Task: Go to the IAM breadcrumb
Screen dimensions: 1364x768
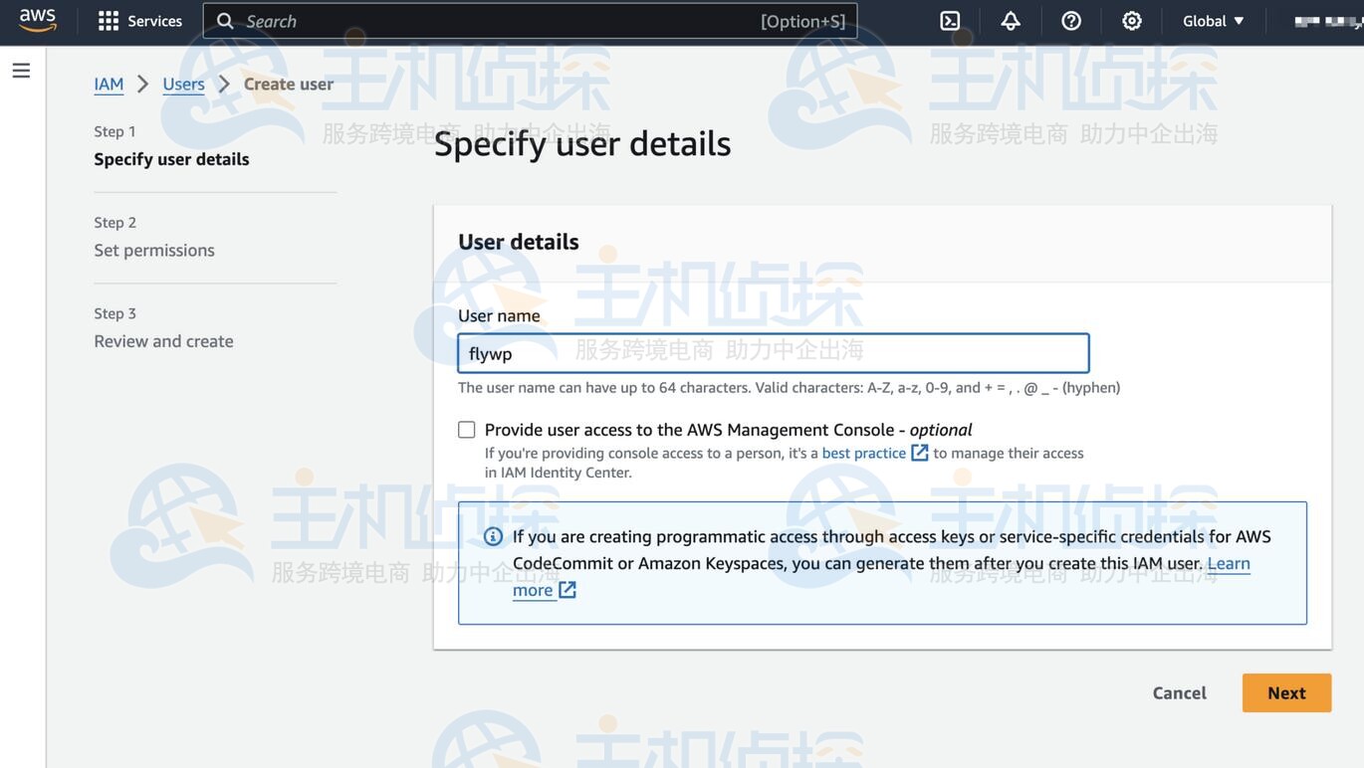Action: click(109, 84)
